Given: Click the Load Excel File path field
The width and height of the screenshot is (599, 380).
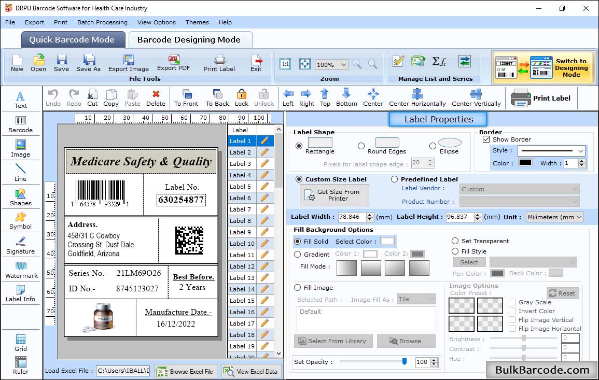Looking at the screenshot, I should point(122,371).
